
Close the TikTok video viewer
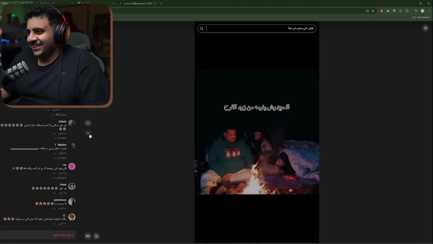pyautogui.click(x=426, y=28)
